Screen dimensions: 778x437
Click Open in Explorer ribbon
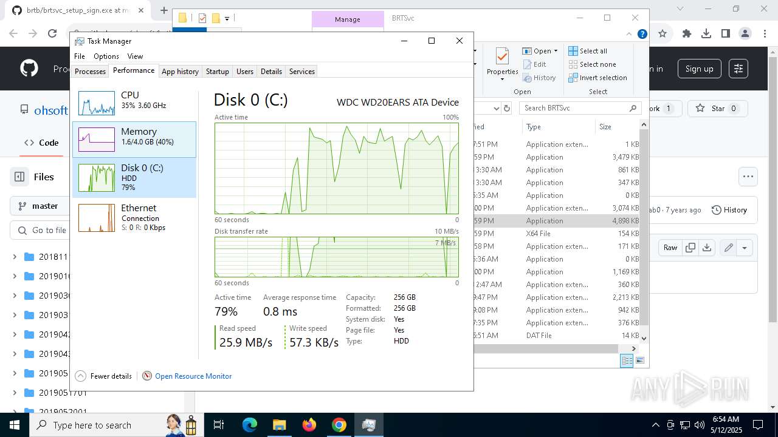(537, 51)
